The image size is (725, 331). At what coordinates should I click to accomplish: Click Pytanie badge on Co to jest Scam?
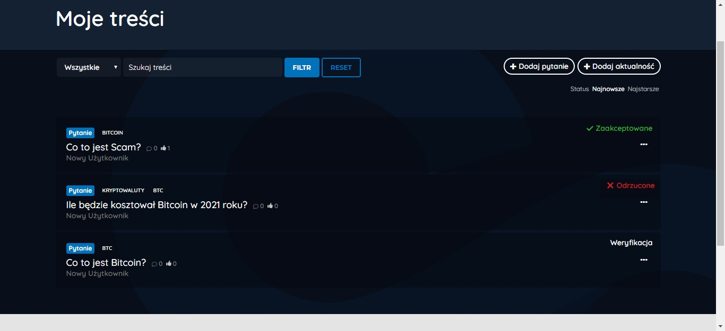pyautogui.click(x=80, y=133)
